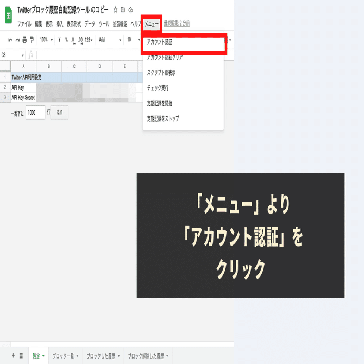Open the 編集 menu
The width and height of the screenshot is (364, 364).
point(39,24)
